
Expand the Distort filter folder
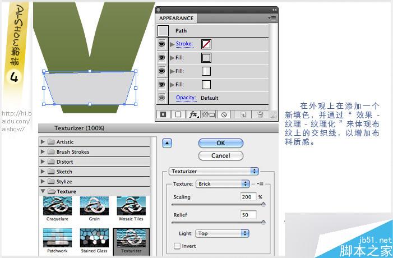pos(43,162)
